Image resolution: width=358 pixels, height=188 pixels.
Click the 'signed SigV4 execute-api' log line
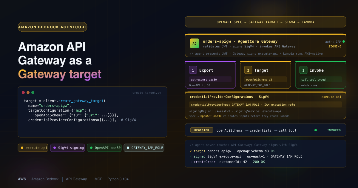coord(246,156)
